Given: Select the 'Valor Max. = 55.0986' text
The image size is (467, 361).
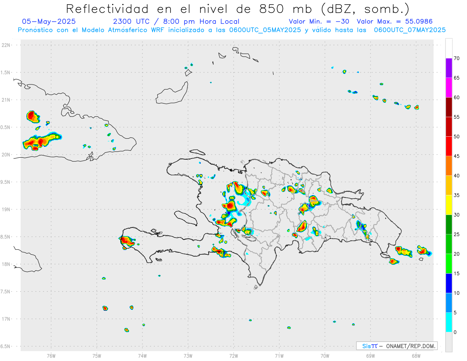Looking at the screenshot, I should (395, 21).
